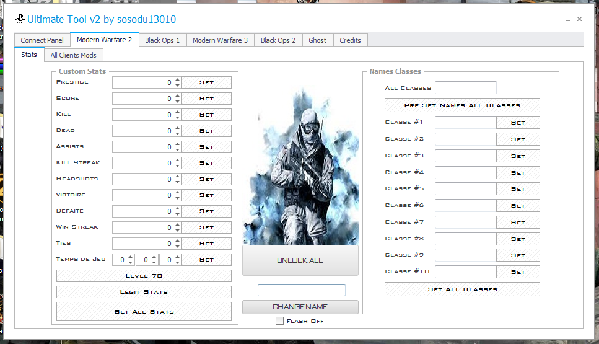The image size is (599, 344).
Task: Click Set button for Assists
Action: point(206,147)
